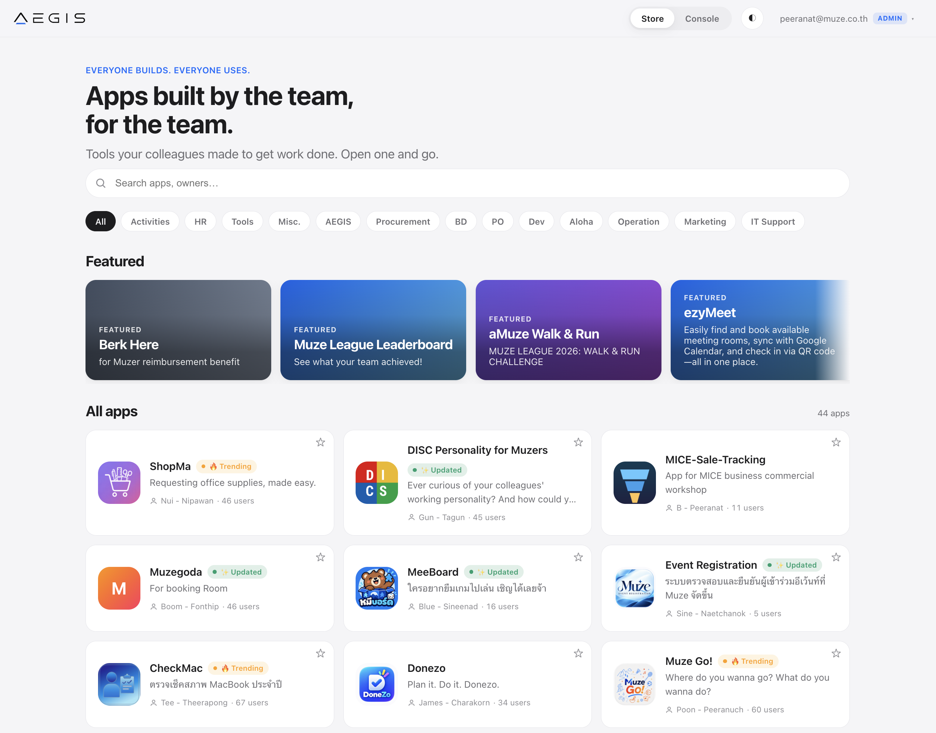Toggle favorite star on MeeBoard card
The width and height of the screenshot is (936, 733).
coord(578,557)
